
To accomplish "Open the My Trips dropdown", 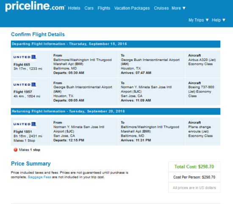I will pos(199,20).
